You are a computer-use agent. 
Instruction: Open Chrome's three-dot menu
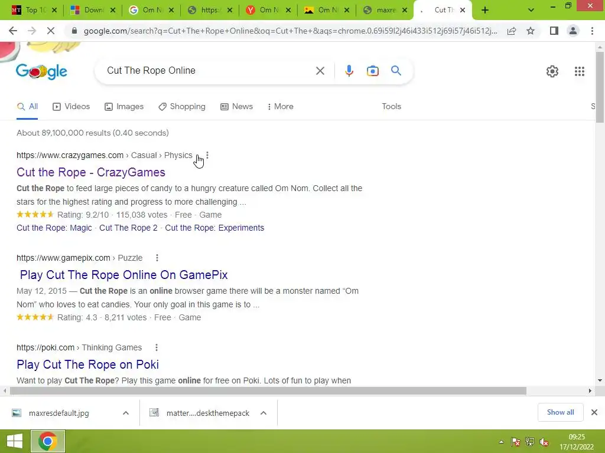(592, 31)
